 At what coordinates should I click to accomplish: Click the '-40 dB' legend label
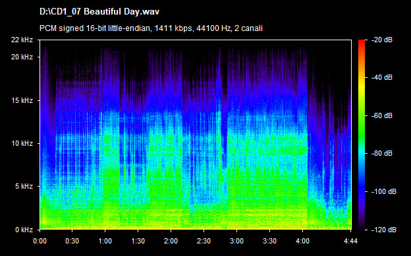click(x=382, y=77)
